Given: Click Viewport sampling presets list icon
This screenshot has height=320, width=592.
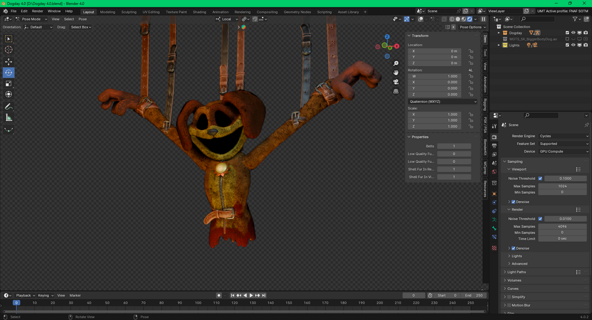Looking at the screenshot, I should [x=578, y=169].
